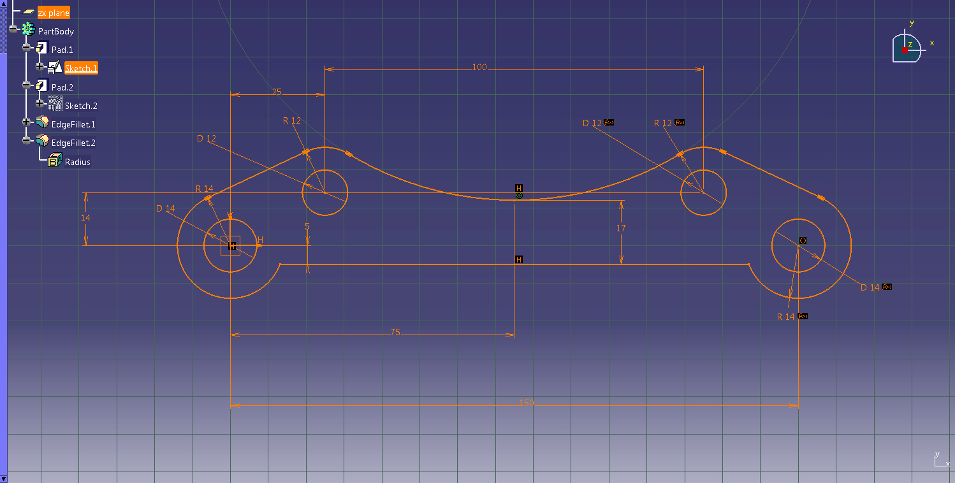The height and width of the screenshot is (483, 955).
Task: Collapse the EdgeFillet.2 node
Action: [27, 142]
